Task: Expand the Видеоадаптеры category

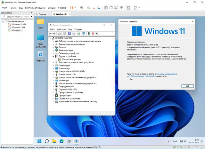Action: [x=53, y=51]
